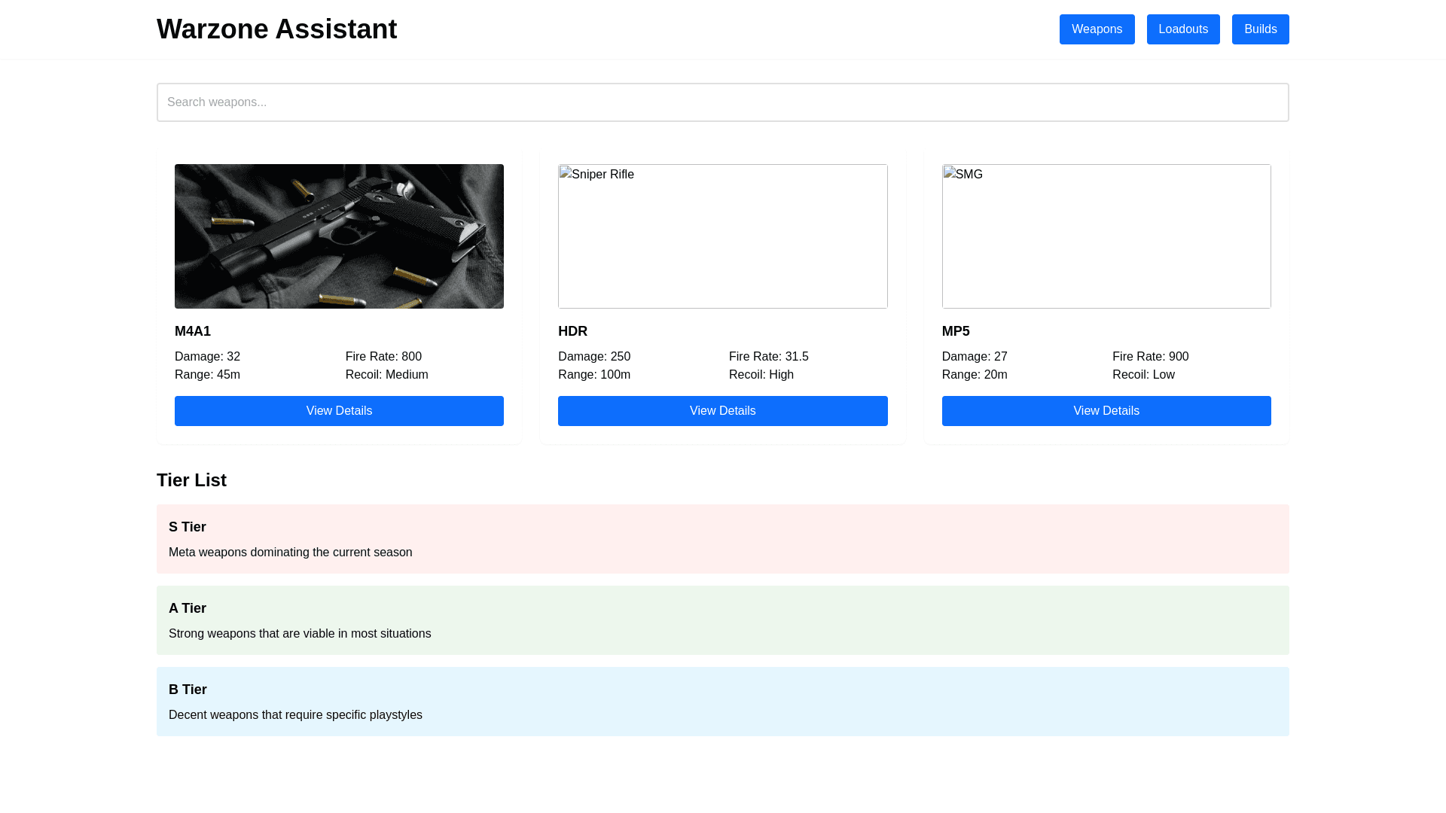Click the Warzone Assistant title

(x=276, y=29)
